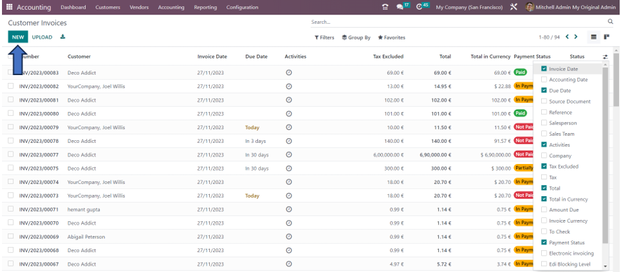Viewport: 621px width, 272px height.
Task: Uncheck the Due Date column option
Action: 544,90
